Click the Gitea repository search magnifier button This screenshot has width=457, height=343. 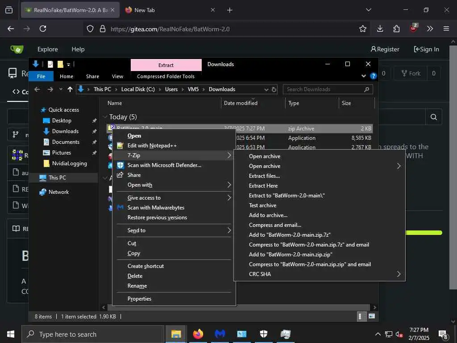[434, 117]
